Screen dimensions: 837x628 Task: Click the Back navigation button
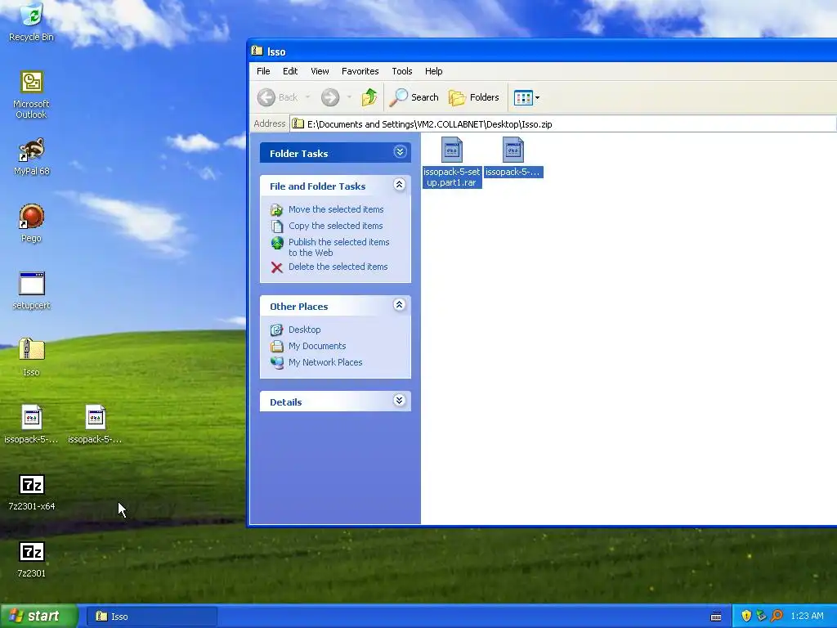278,97
